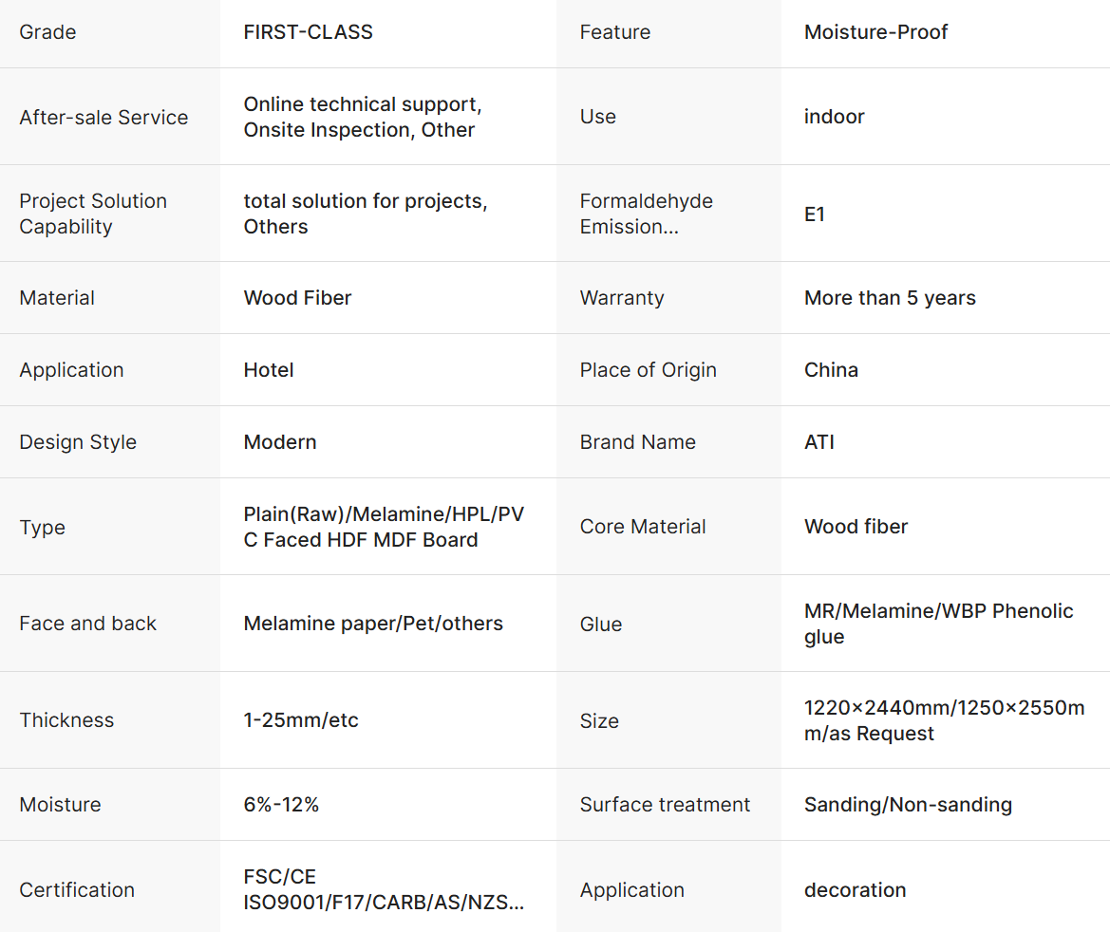Select the ATI brand name value
Viewport: 1110px width, 932px height.
(819, 442)
